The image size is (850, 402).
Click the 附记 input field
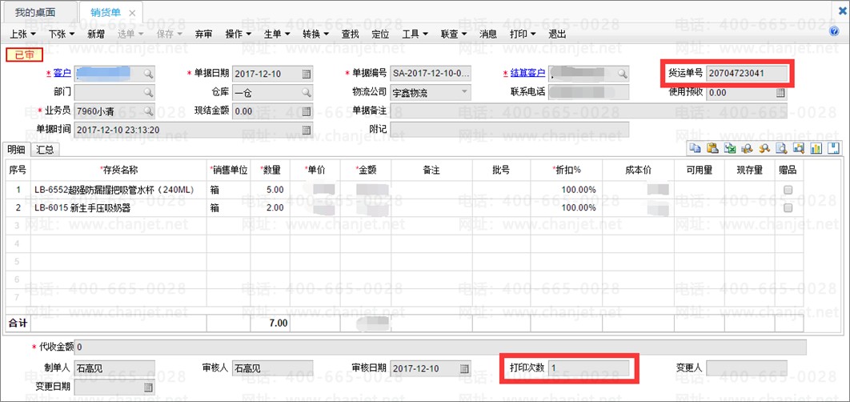510,130
